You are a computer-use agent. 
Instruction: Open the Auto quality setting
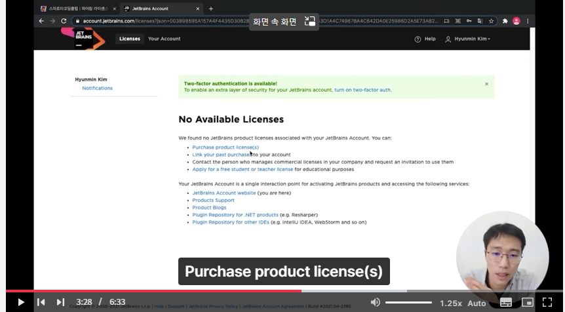click(x=477, y=303)
